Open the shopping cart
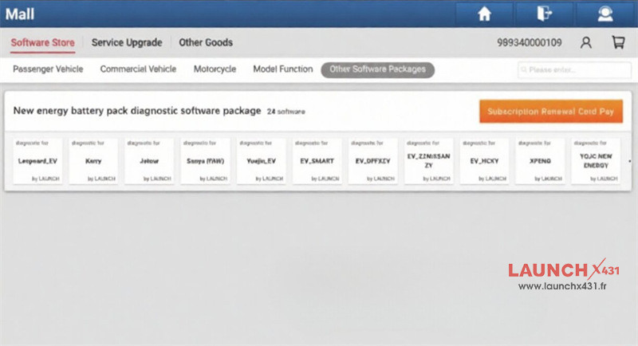The width and height of the screenshot is (638, 346). point(618,42)
